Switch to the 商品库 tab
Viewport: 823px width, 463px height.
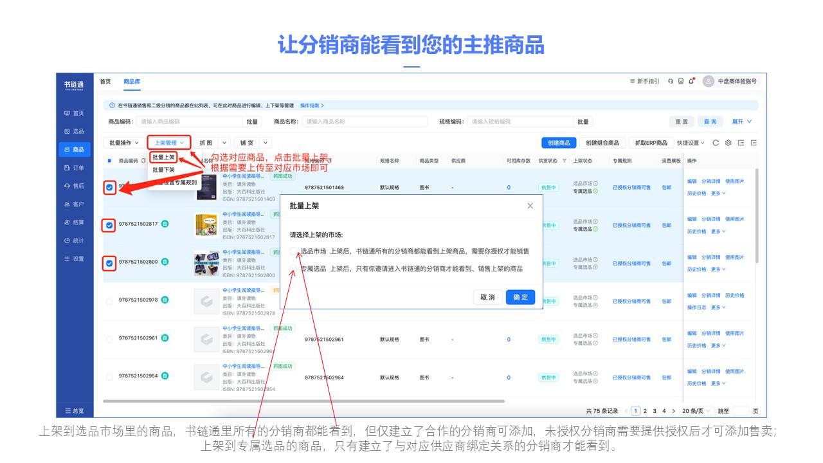click(x=132, y=82)
